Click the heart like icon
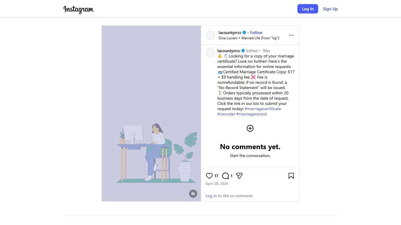The width and height of the screenshot is (401, 225). [x=209, y=176]
